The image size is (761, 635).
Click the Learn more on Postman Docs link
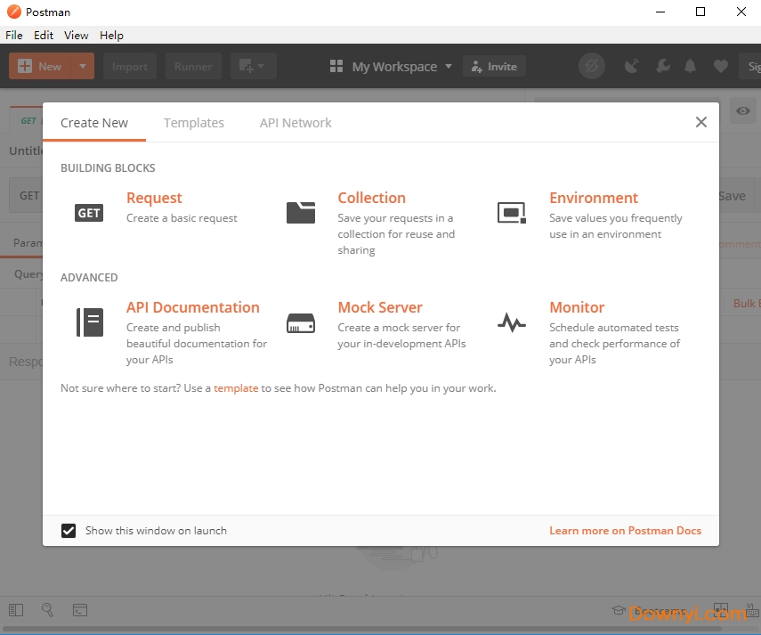(x=626, y=531)
